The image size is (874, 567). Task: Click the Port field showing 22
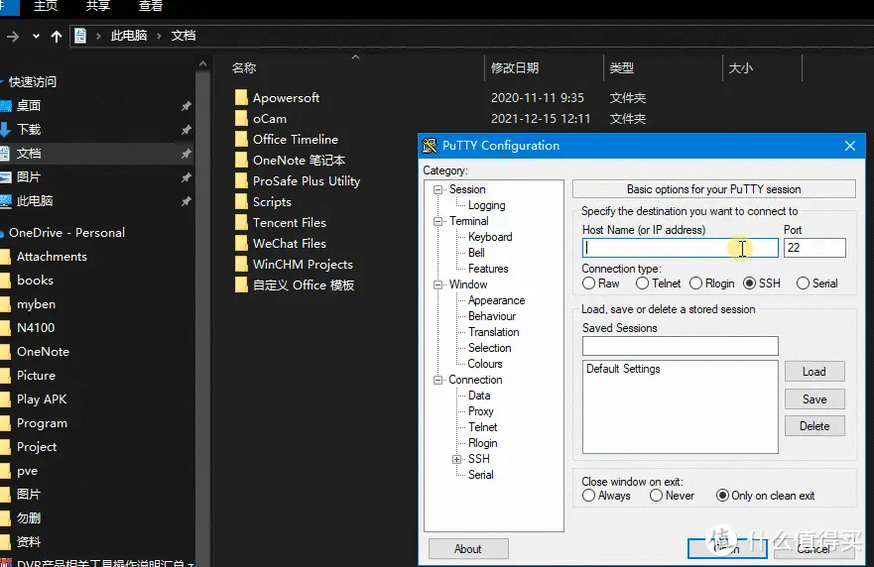(814, 248)
